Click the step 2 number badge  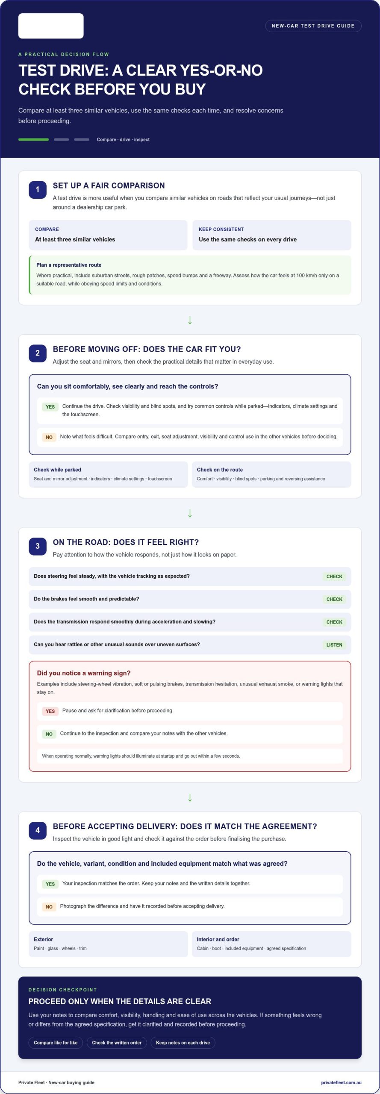coord(38,353)
